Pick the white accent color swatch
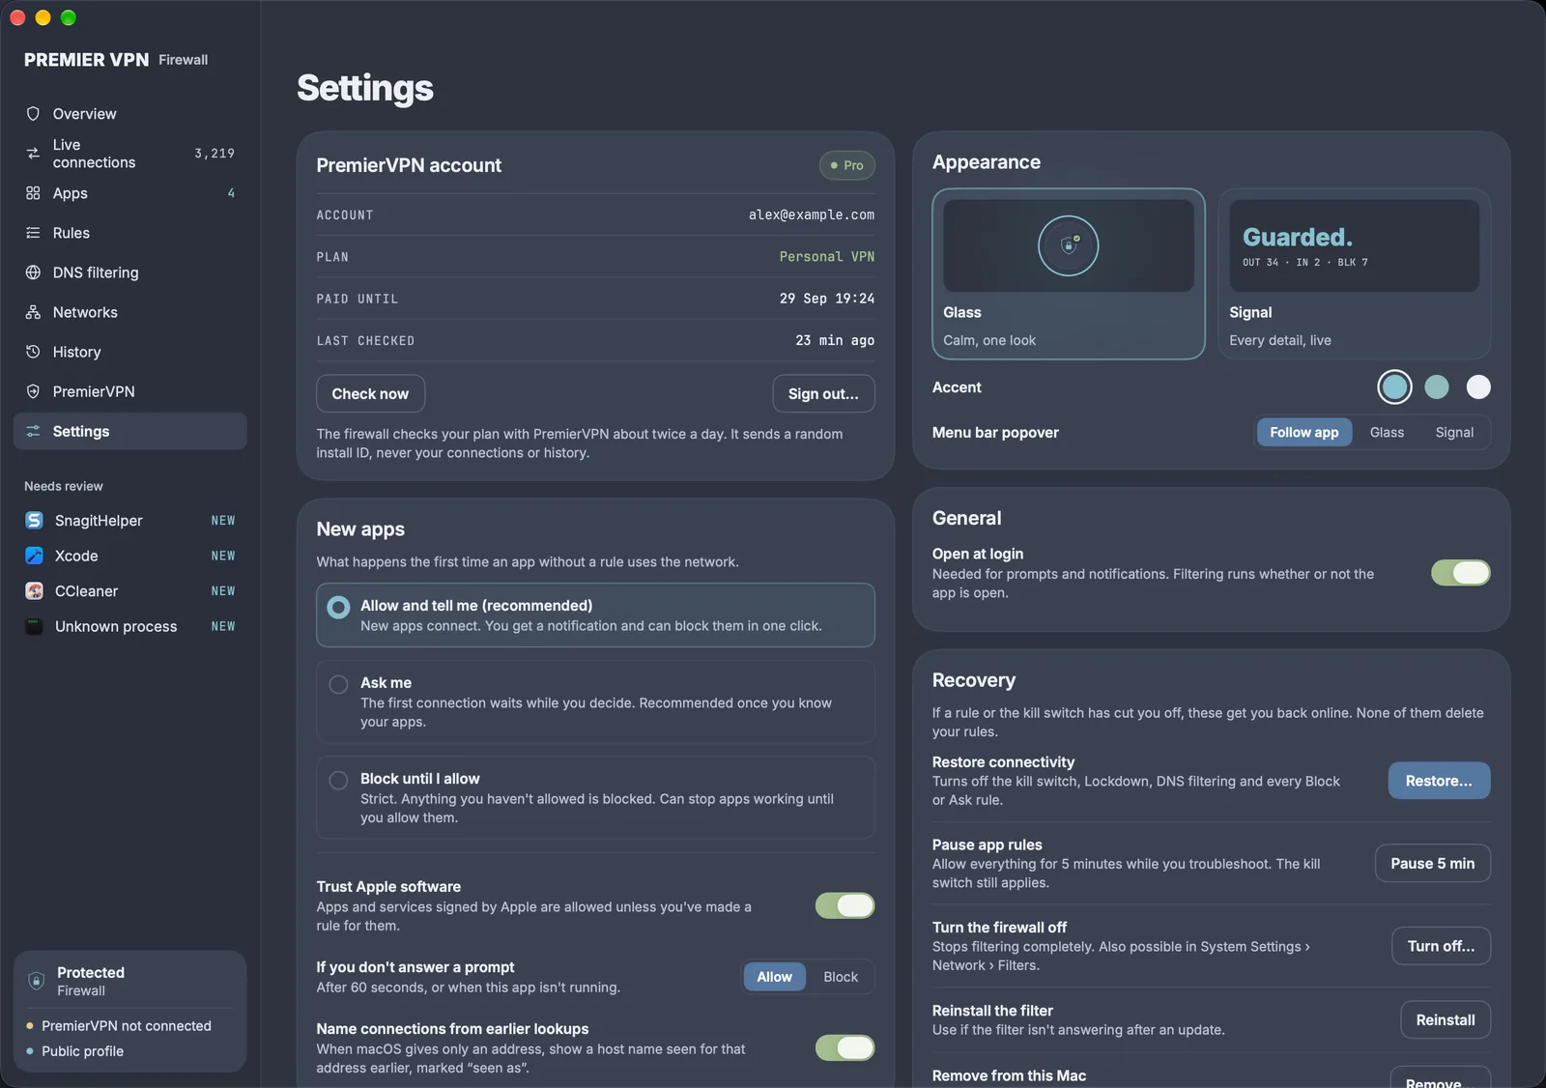1546x1088 pixels. [x=1478, y=387]
